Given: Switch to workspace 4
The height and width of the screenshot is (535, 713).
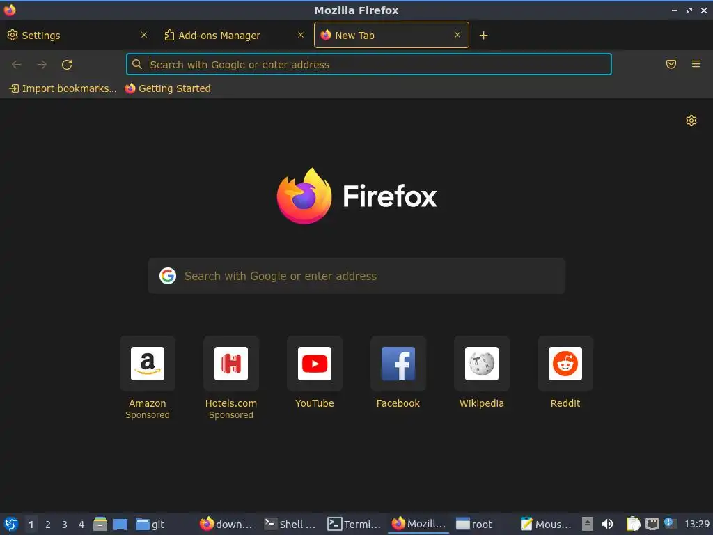Looking at the screenshot, I should (81, 525).
